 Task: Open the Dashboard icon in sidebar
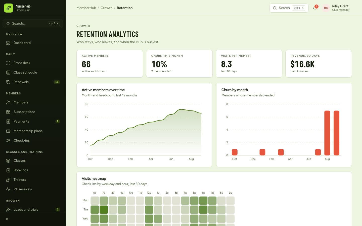click(8, 43)
